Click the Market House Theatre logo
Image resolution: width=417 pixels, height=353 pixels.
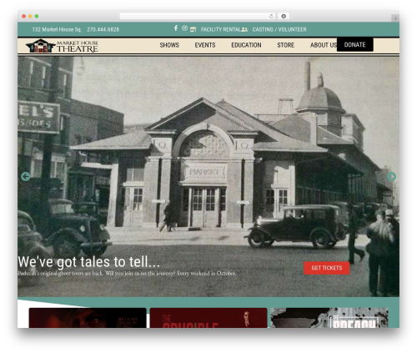[x=62, y=46]
